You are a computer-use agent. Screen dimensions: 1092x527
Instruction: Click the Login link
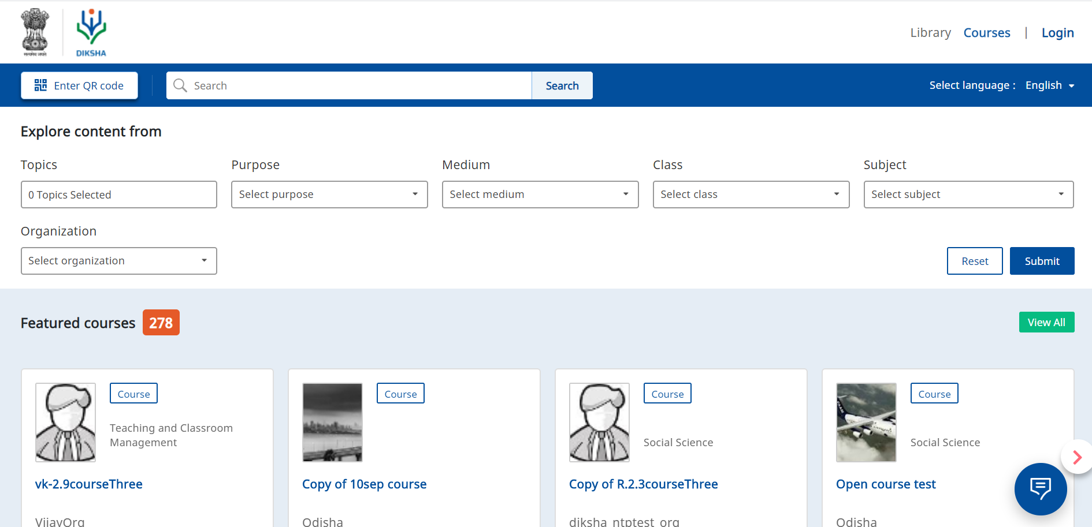[1057, 33]
